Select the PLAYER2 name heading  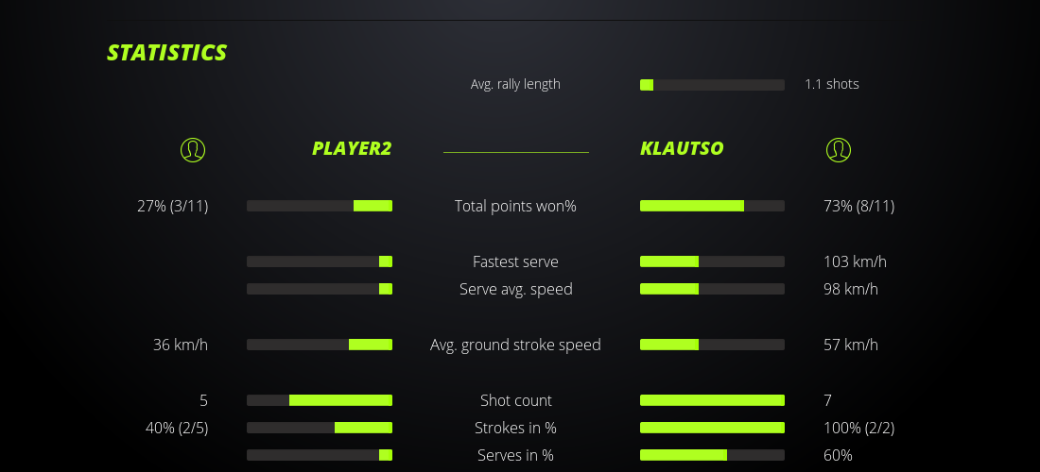pos(352,148)
